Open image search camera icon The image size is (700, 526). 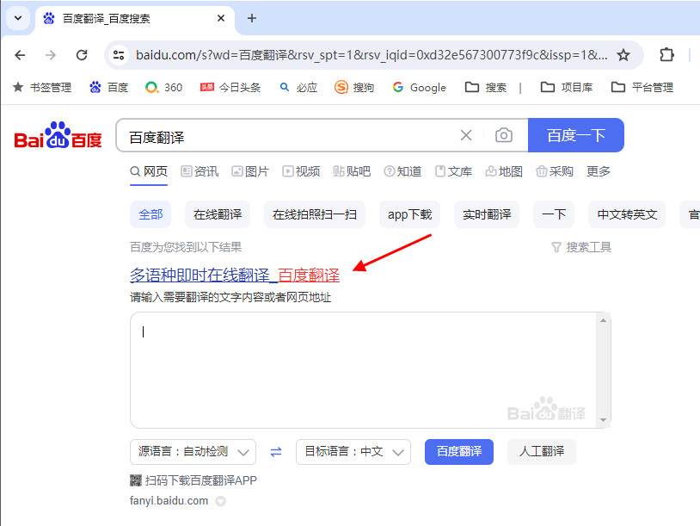[x=504, y=135]
